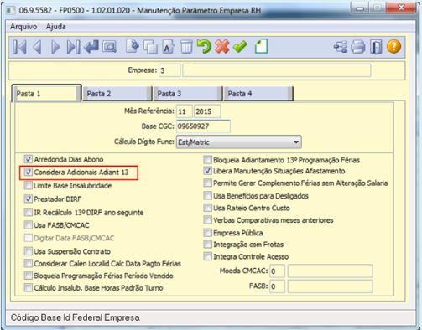Viewport: 422px width, 330px height.
Task: Go to the first record icon
Action: point(20,47)
